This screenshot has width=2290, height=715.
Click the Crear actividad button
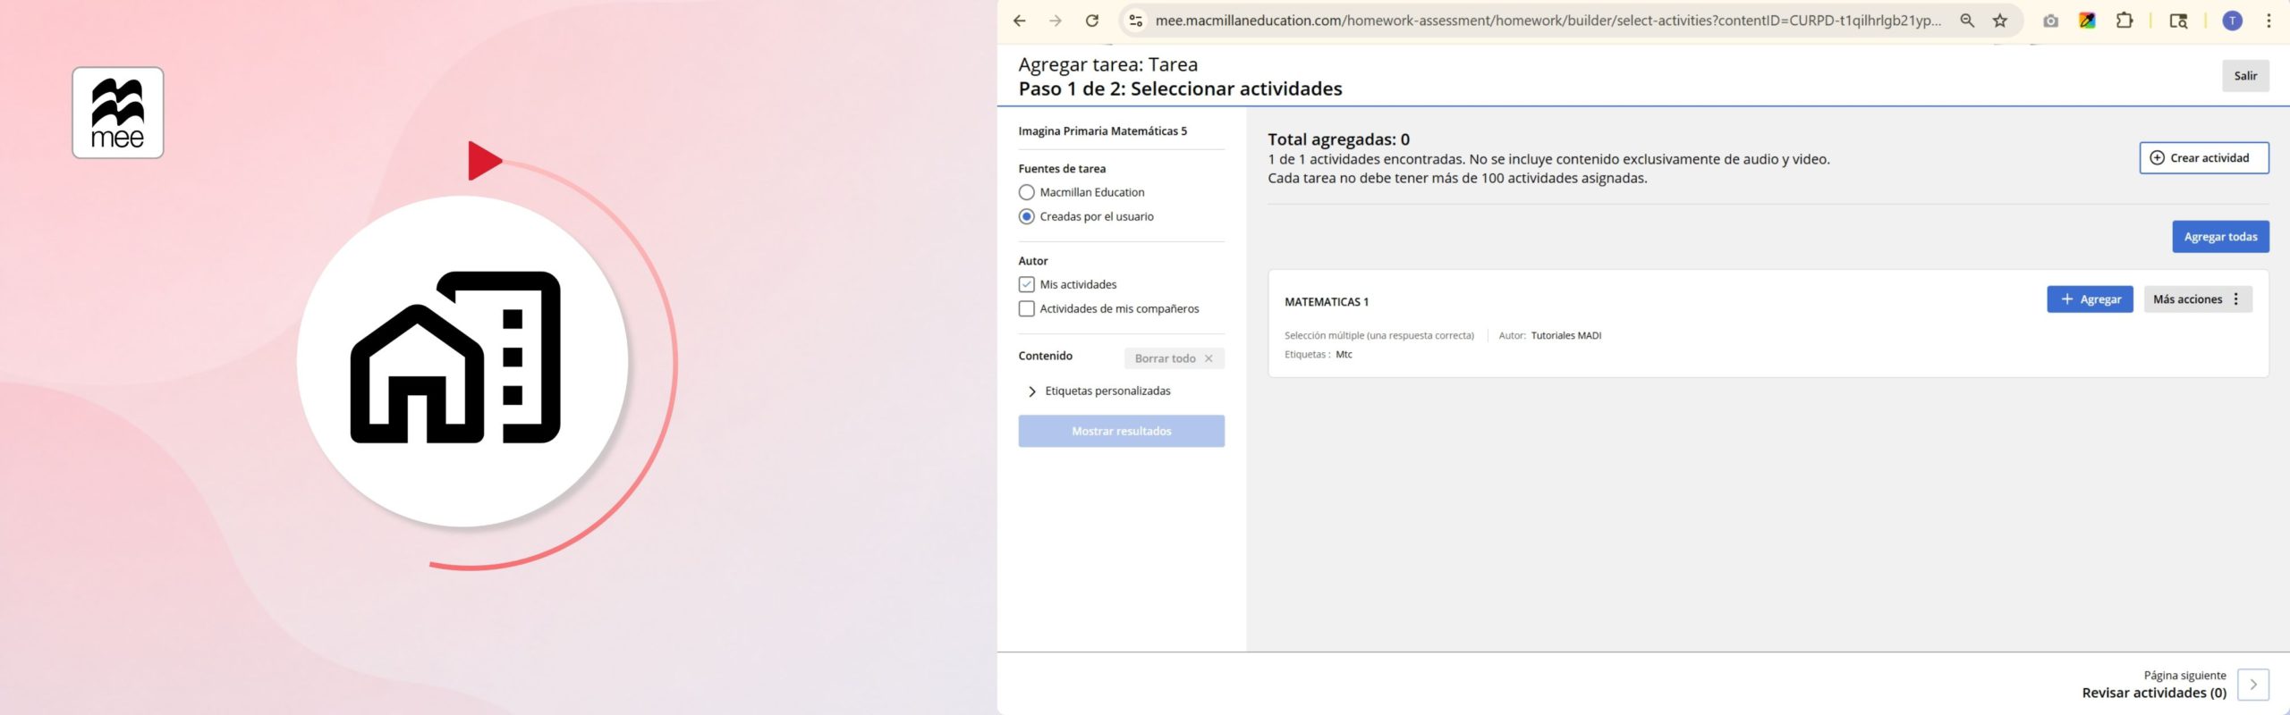pos(2204,158)
